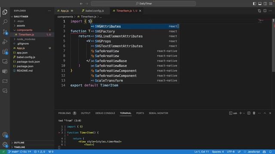Go forward with the navigation arrow
The width and height of the screenshot is (275, 154).
87,4
